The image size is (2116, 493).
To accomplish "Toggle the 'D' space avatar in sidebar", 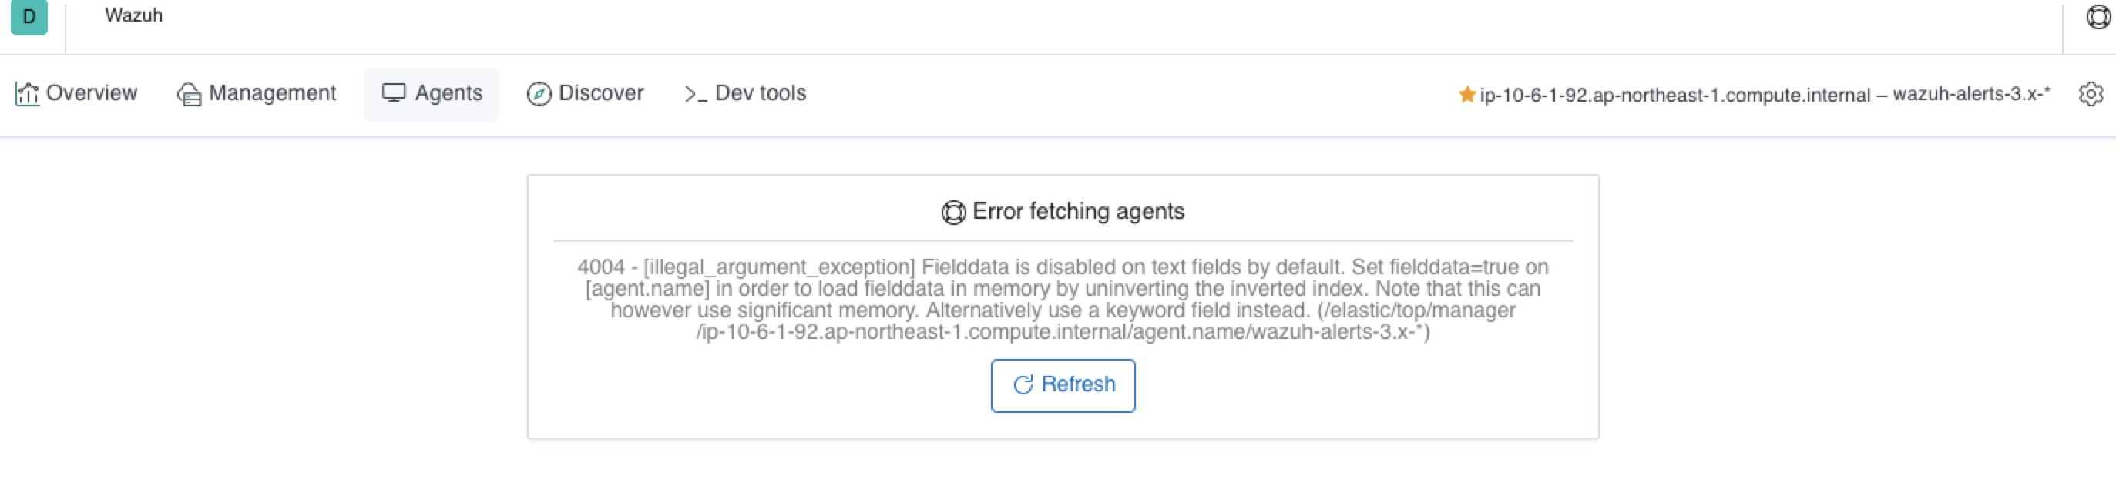I will pos(29,15).
